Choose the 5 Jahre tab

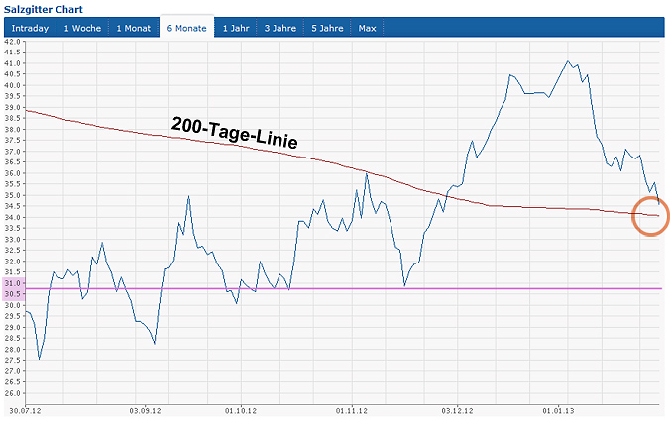point(327,28)
